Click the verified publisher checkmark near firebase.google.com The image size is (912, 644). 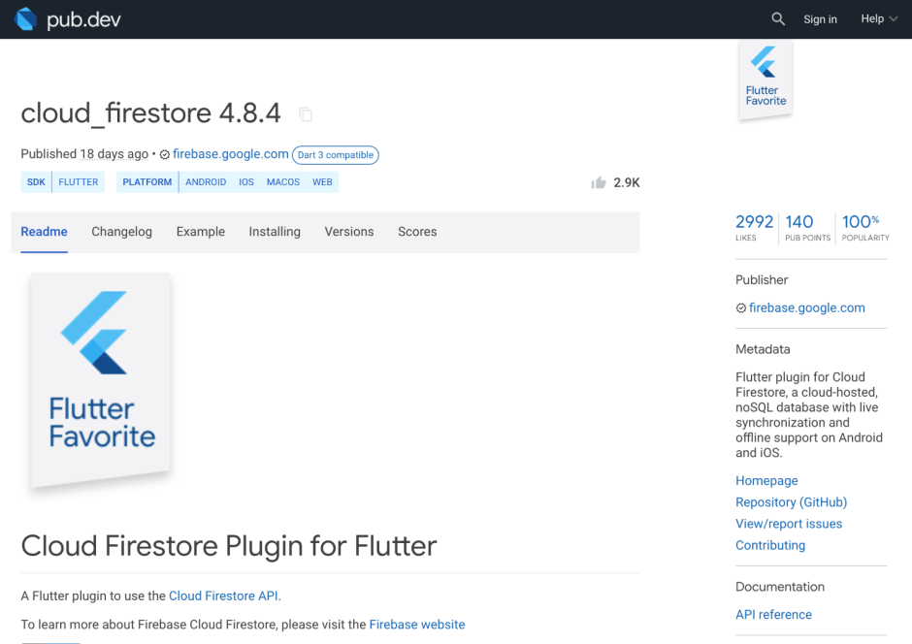tap(165, 154)
